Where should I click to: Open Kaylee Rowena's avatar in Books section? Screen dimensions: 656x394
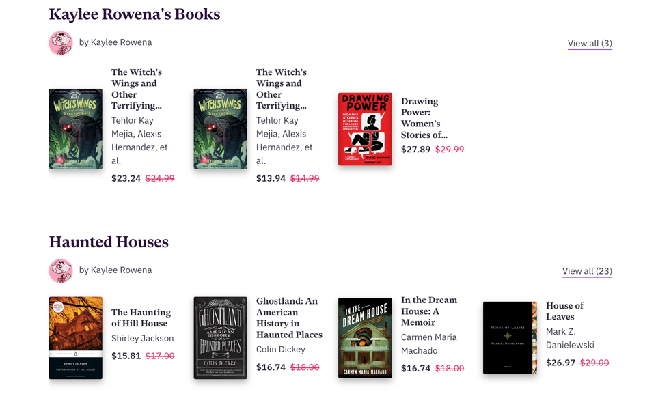click(61, 43)
